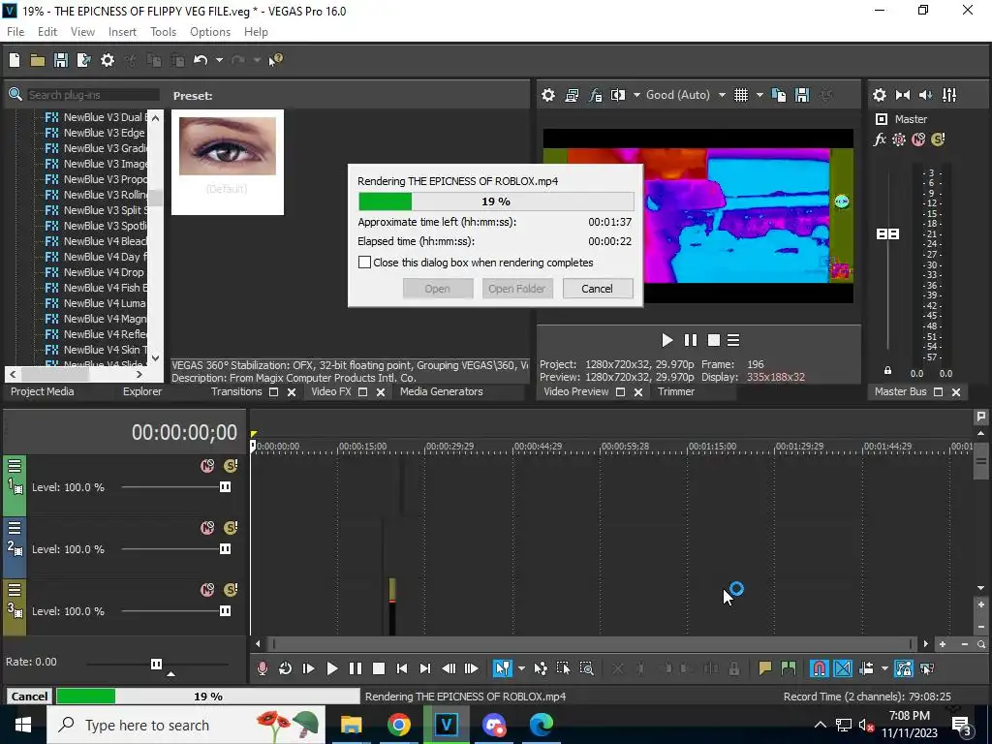
Task: Select the Zoom Edit magnifier tool
Action: click(586, 668)
